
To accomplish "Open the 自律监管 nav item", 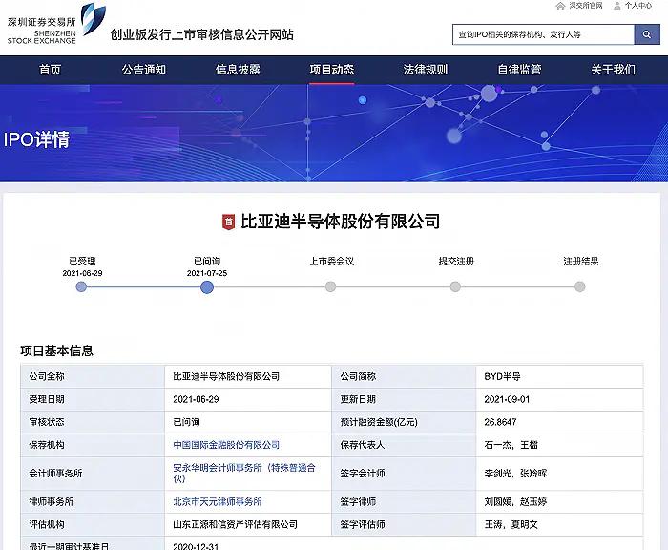I will [x=519, y=70].
